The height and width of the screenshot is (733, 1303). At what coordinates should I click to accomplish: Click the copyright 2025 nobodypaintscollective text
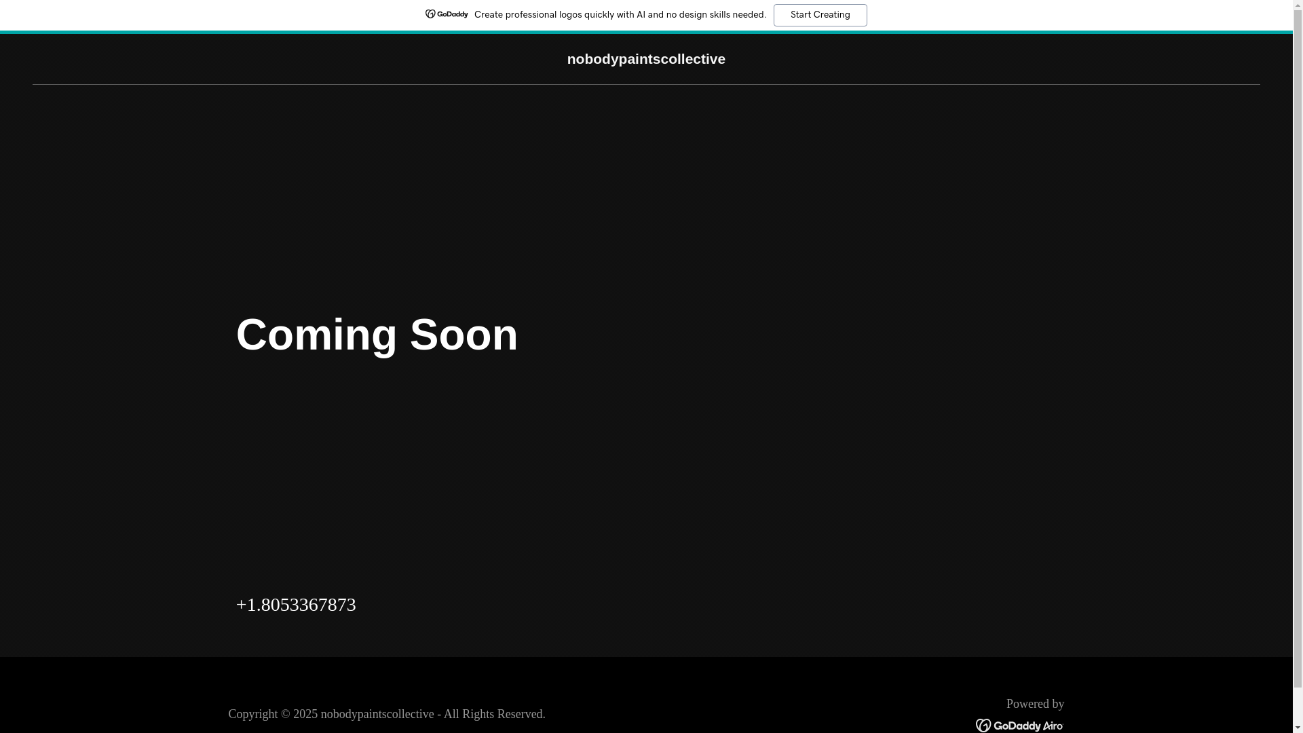tap(387, 714)
